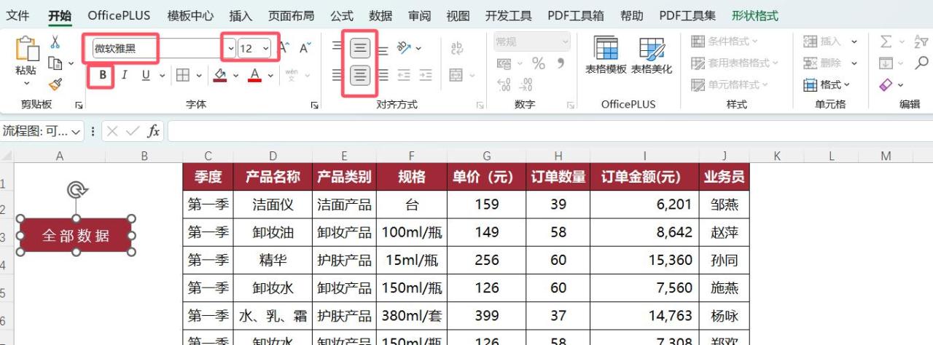Screen dimensions: 933x345
Task: Toggle Align Right horizontal alignment
Action: [x=383, y=75]
